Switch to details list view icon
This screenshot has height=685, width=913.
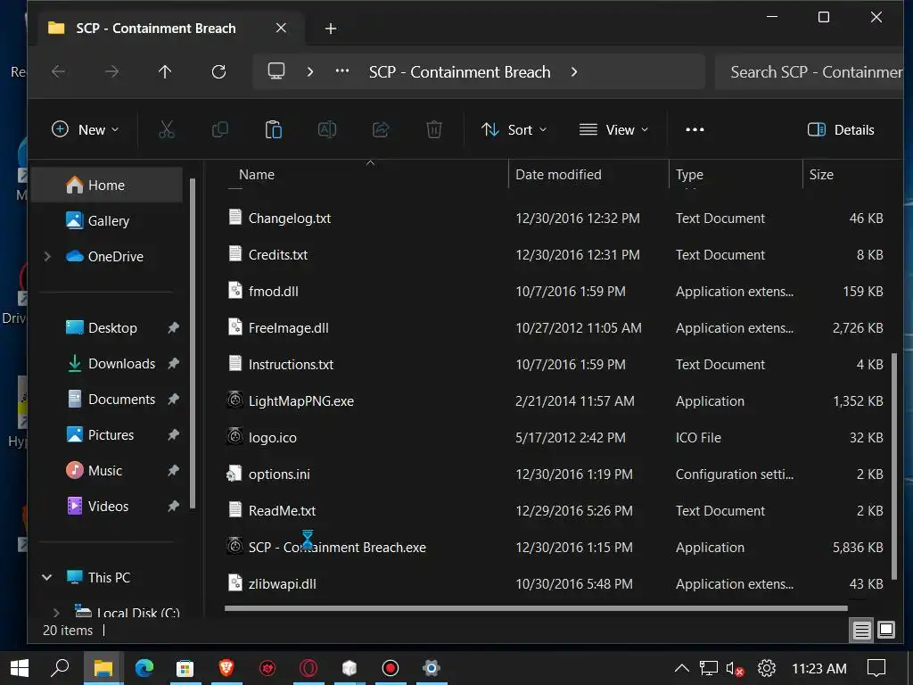[x=862, y=630]
